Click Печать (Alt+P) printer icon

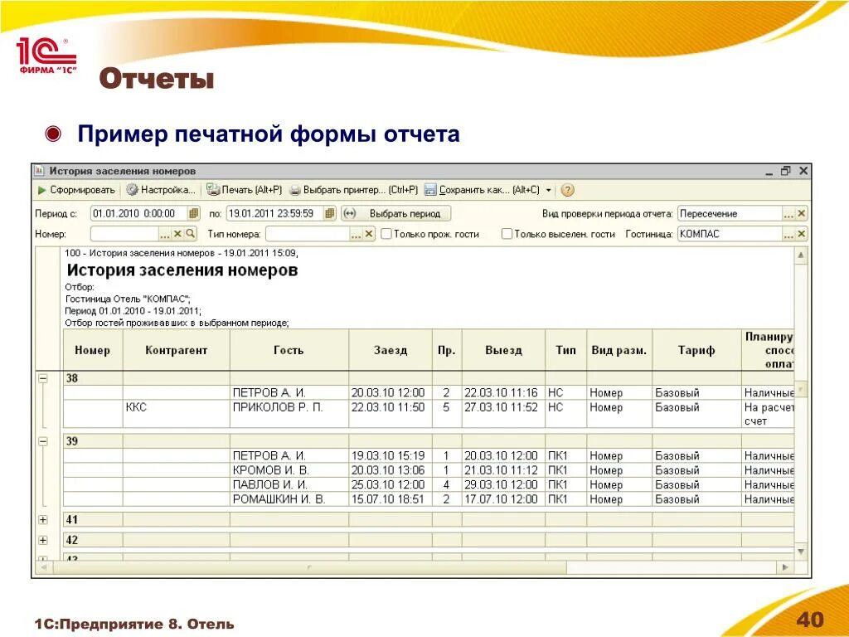(213, 190)
